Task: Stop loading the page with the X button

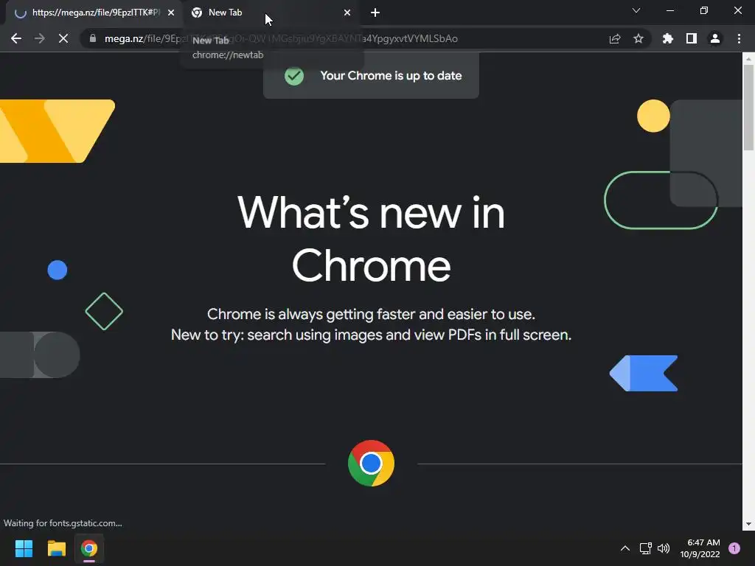Action: pyautogui.click(x=63, y=38)
